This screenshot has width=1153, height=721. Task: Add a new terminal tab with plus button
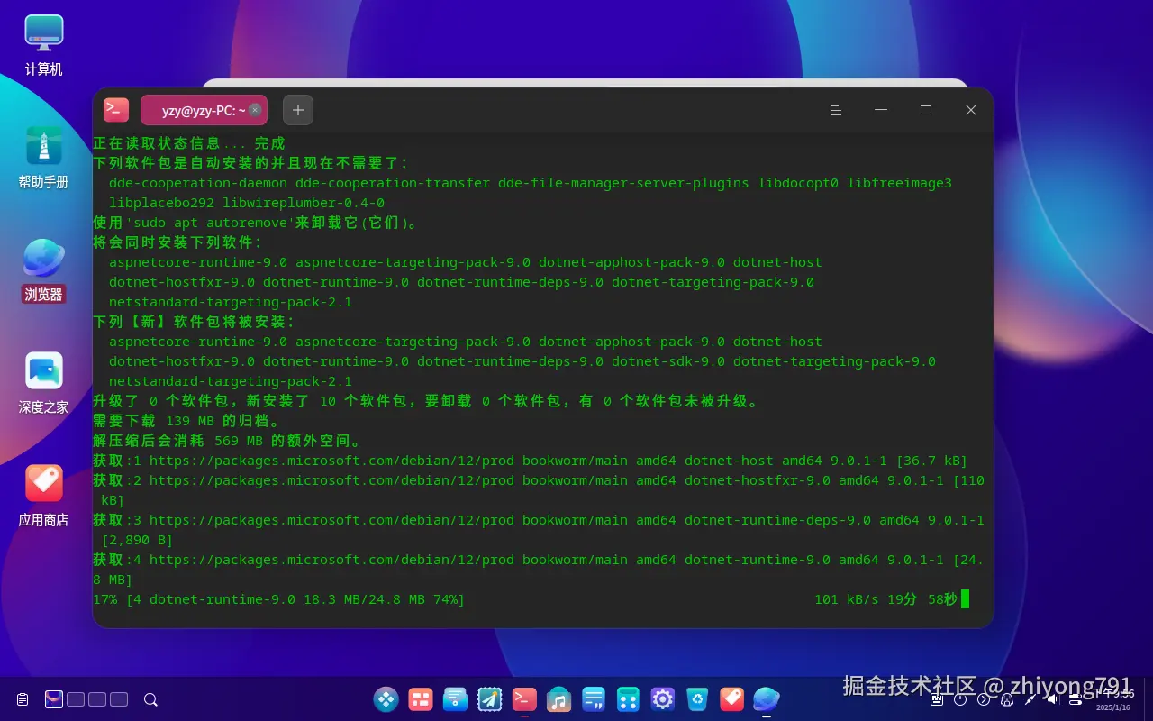(298, 110)
